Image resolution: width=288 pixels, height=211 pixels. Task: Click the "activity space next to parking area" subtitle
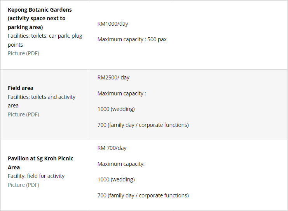37,23
